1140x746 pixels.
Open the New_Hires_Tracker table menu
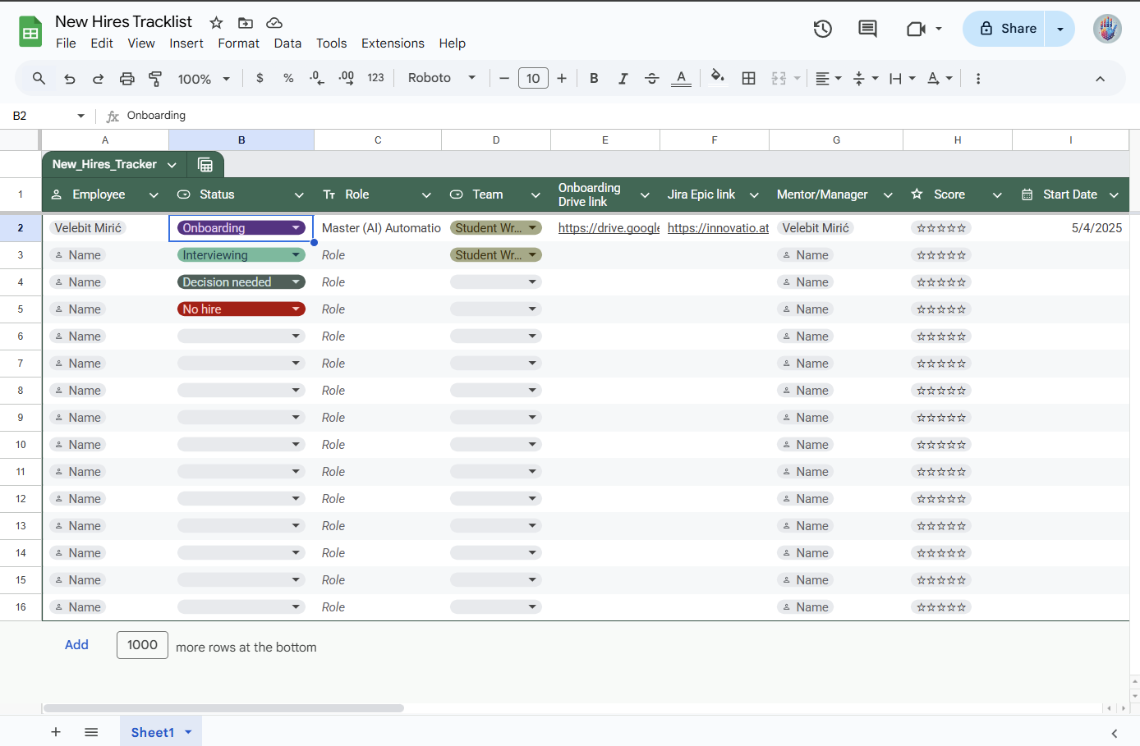tap(172, 164)
